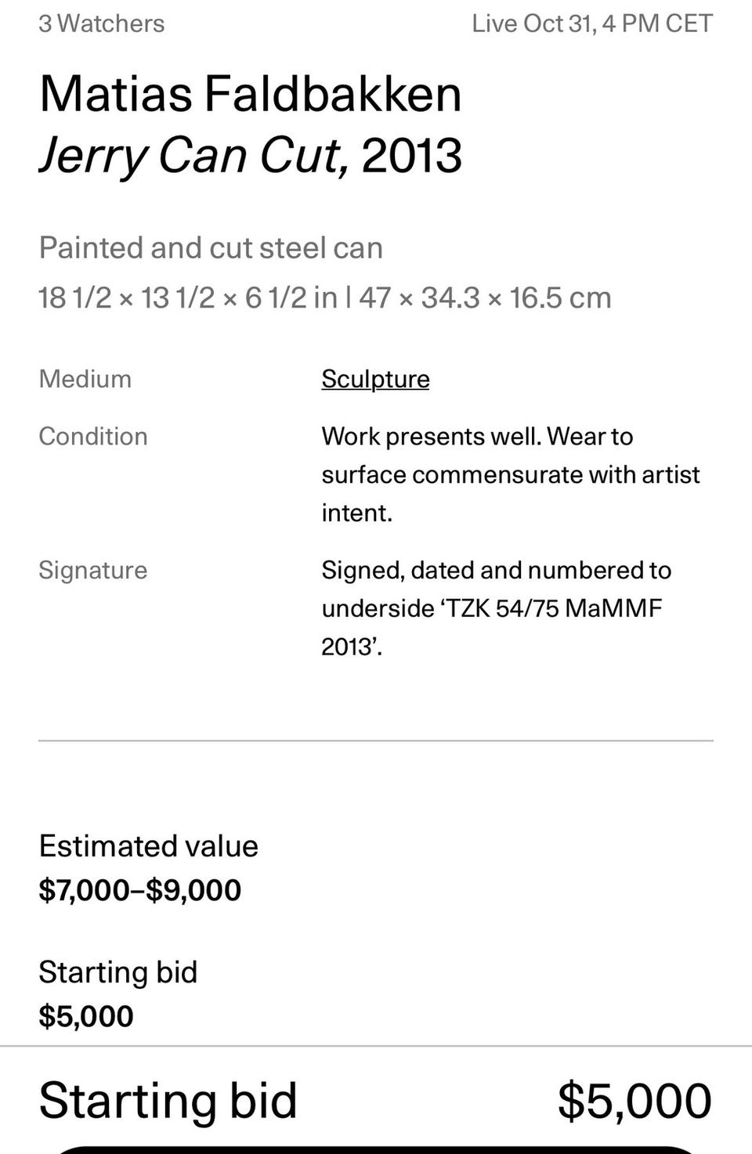The width and height of the screenshot is (752, 1154).
Task: Click the $7,000–$9,000 estimate range
Action: pos(139,890)
